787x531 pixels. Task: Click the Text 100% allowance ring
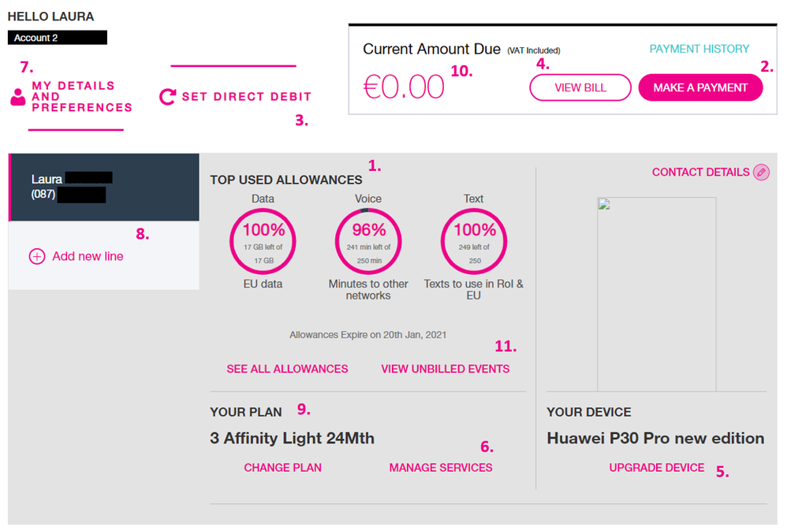point(474,242)
